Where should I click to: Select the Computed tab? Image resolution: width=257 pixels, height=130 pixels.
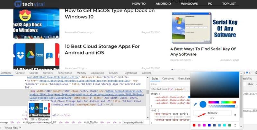(168, 79)
